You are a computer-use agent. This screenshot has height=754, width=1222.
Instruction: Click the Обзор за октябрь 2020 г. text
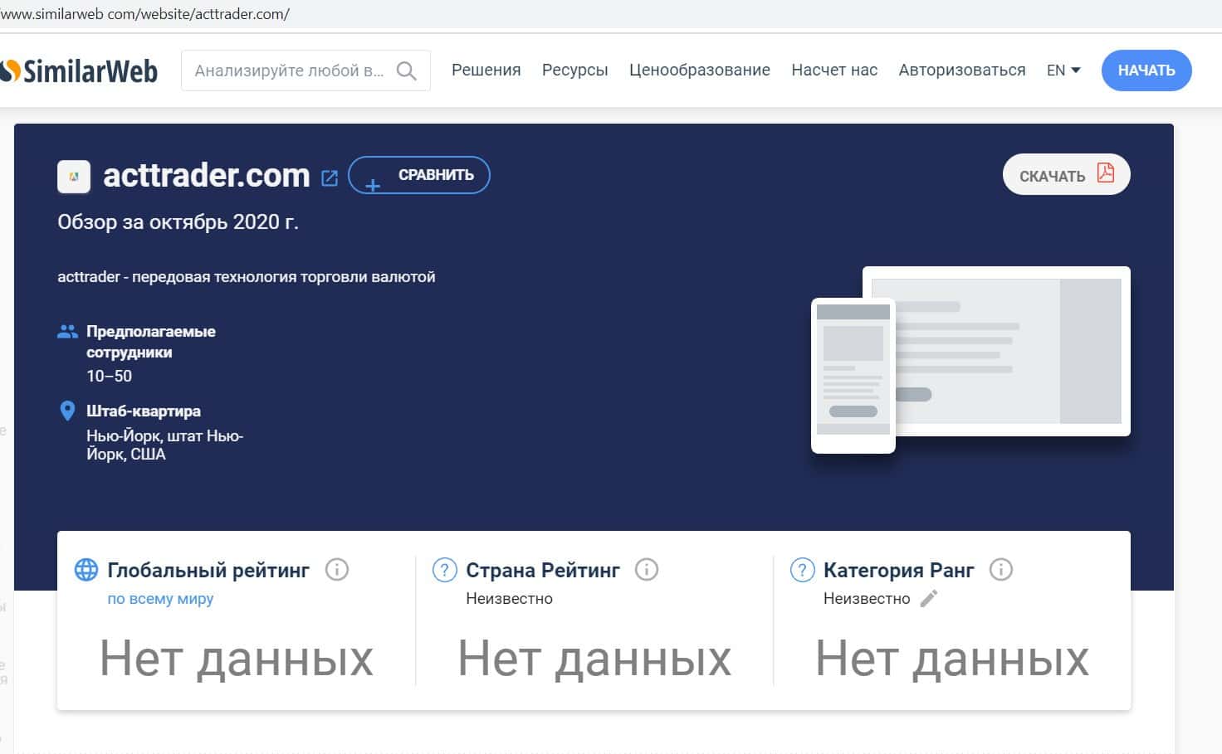[x=178, y=222]
